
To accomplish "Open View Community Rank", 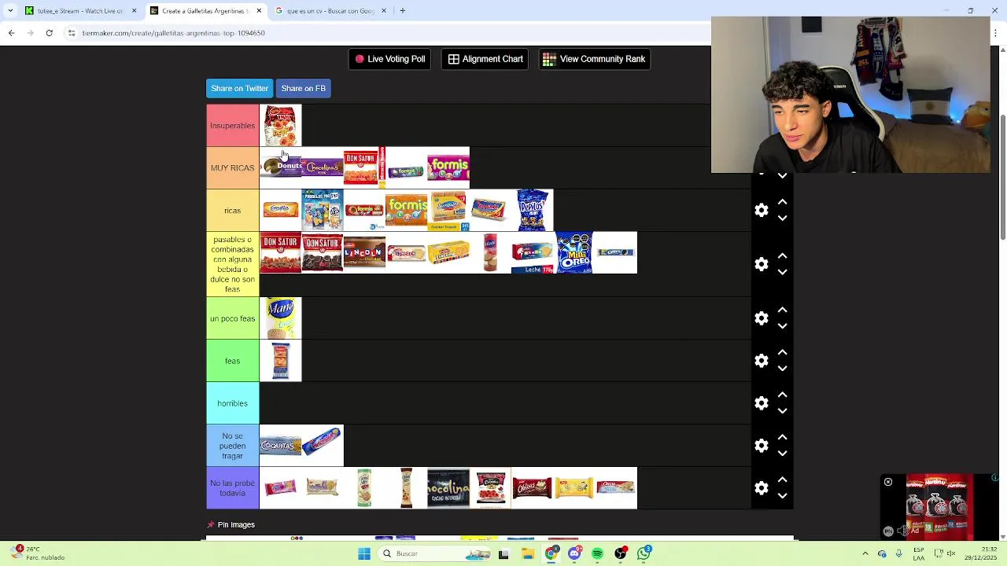I will point(594,59).
